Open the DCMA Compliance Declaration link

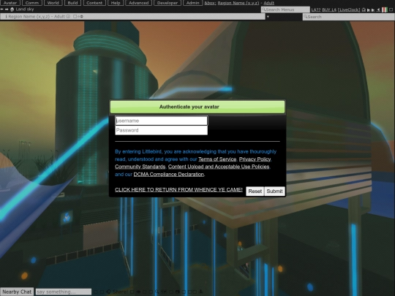(x=168, y=174)
